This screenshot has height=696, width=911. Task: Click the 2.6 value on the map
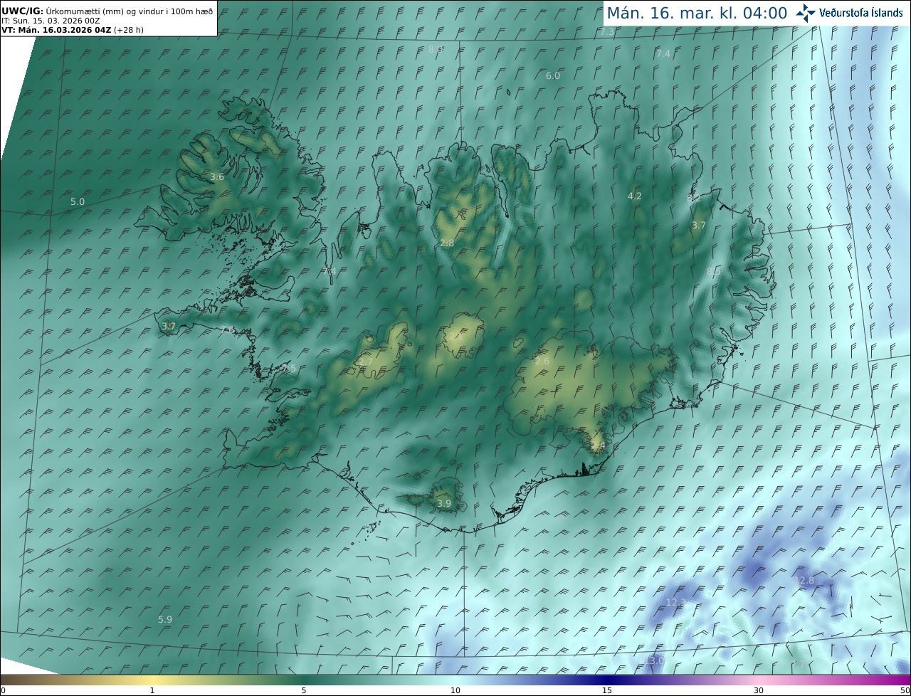[x=542, y=362]
